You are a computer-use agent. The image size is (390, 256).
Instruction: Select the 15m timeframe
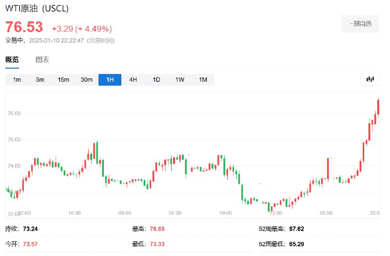pos(63,80)
